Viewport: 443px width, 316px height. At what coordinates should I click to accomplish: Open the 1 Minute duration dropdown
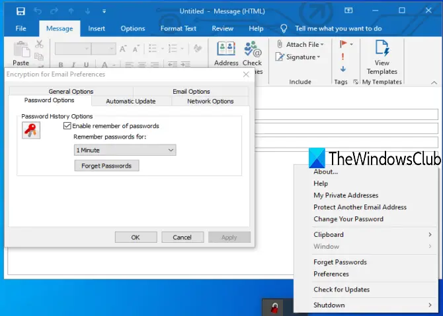pos(125,150)
